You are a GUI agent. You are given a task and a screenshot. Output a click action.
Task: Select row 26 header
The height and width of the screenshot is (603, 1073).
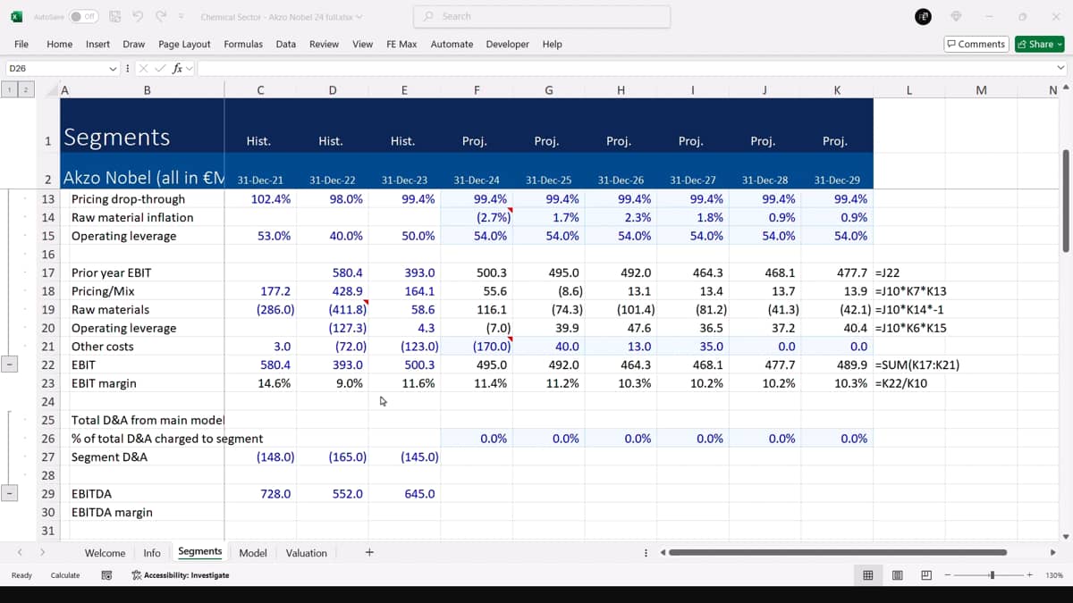point(48,439)
